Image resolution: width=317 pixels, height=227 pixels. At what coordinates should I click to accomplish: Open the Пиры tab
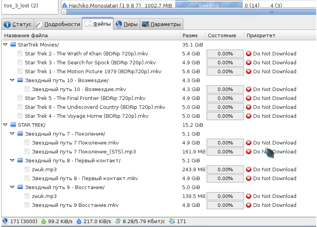(x=127, y=24)
